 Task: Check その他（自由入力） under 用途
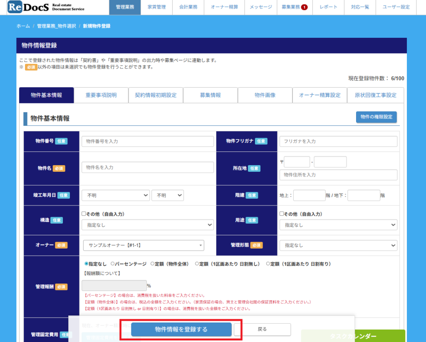pos(282,214)
